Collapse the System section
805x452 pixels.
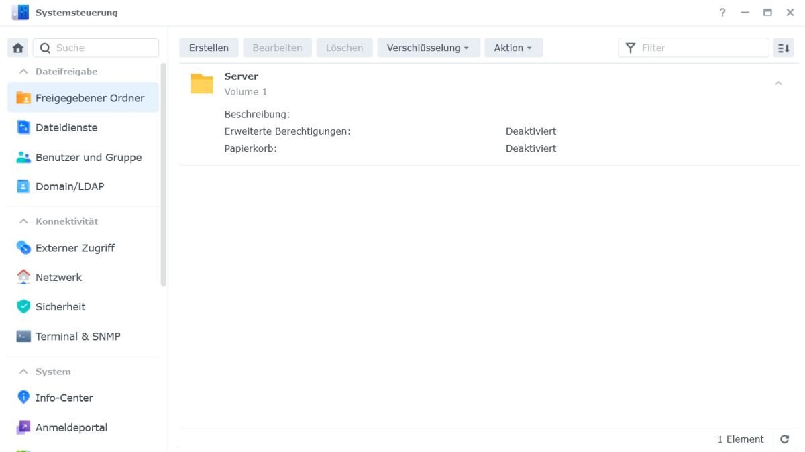[23, 372]
